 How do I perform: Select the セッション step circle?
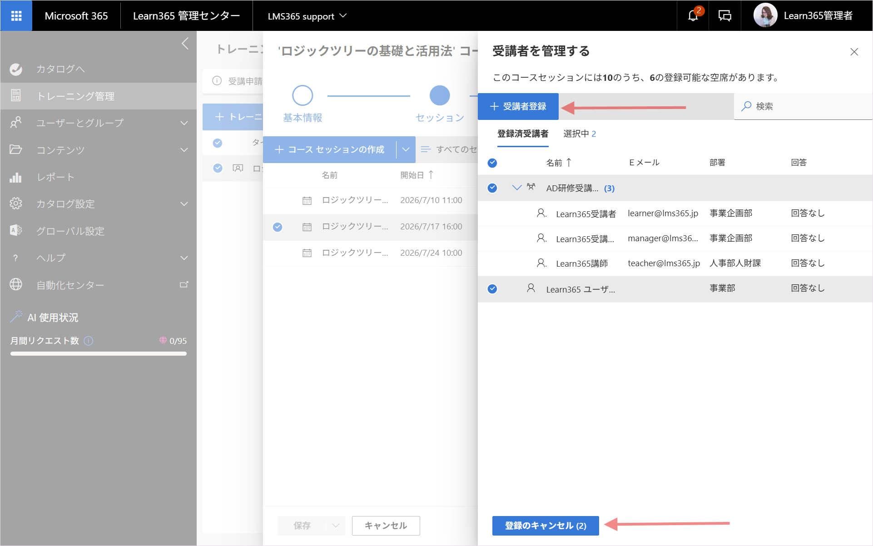pyautogui.click(x=440, y=95)
